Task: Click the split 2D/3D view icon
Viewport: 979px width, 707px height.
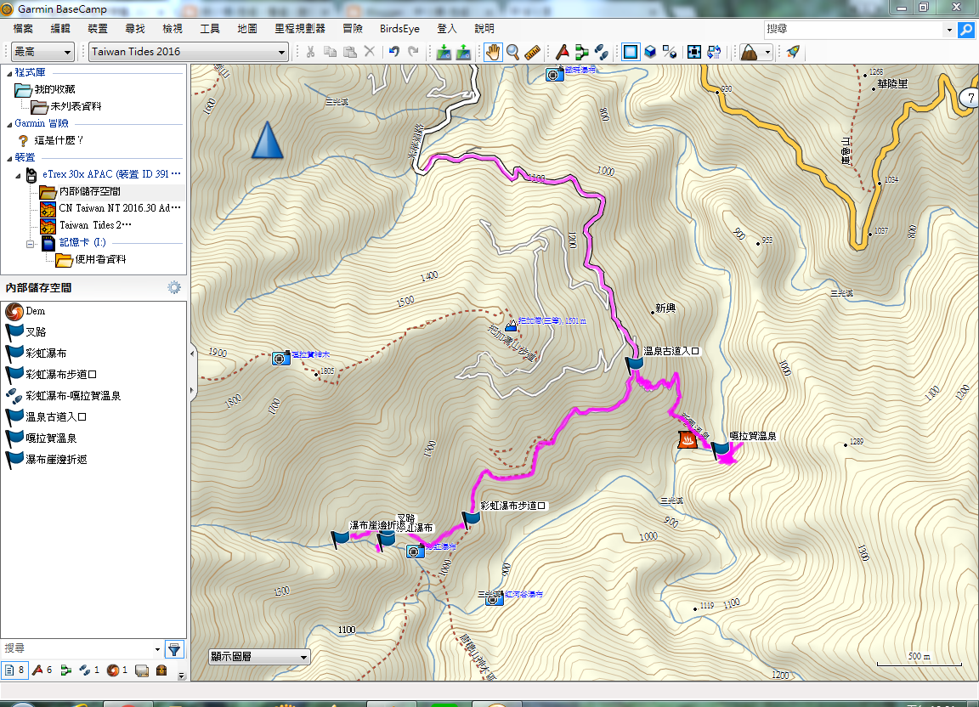Action: (670, 52)
